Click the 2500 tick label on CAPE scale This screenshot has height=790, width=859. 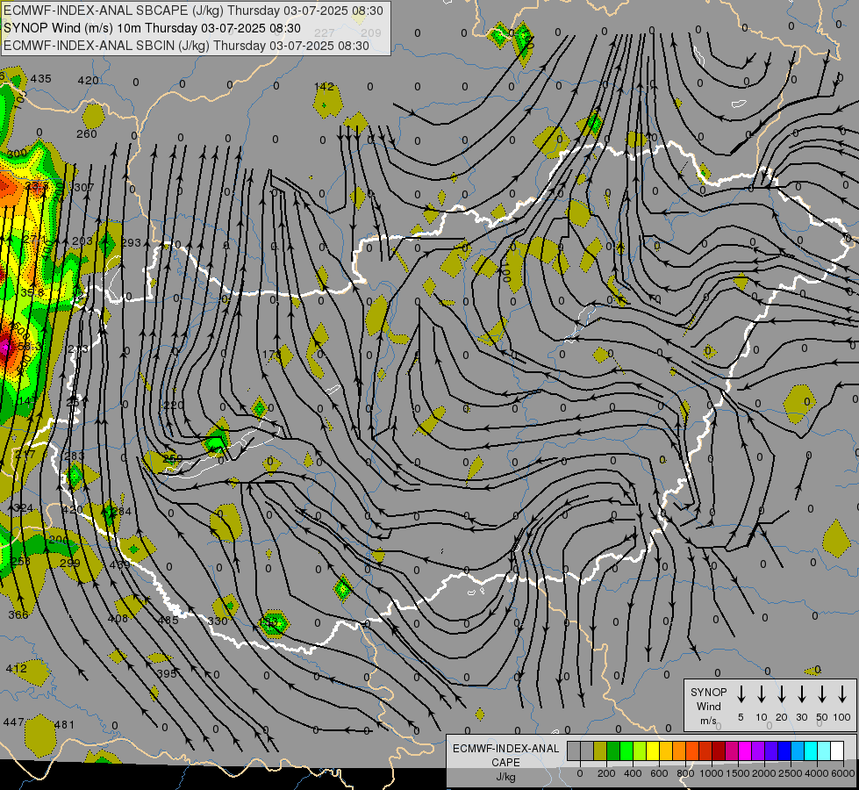click(x=790, y=773)
